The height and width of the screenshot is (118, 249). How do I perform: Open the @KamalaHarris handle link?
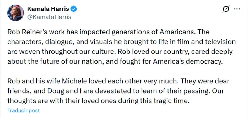pyautogui.click(x=49, y=17)
